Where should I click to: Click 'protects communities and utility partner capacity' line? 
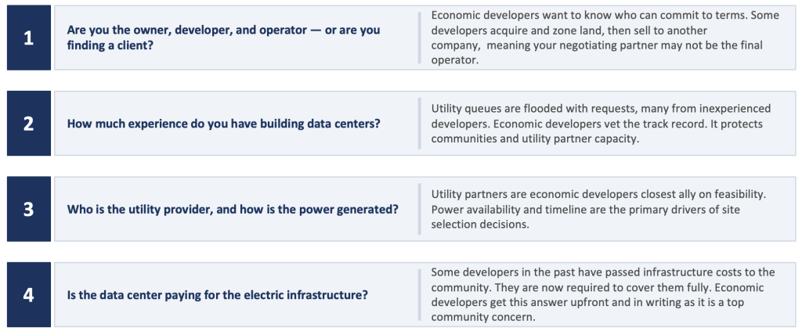point(535,139)
